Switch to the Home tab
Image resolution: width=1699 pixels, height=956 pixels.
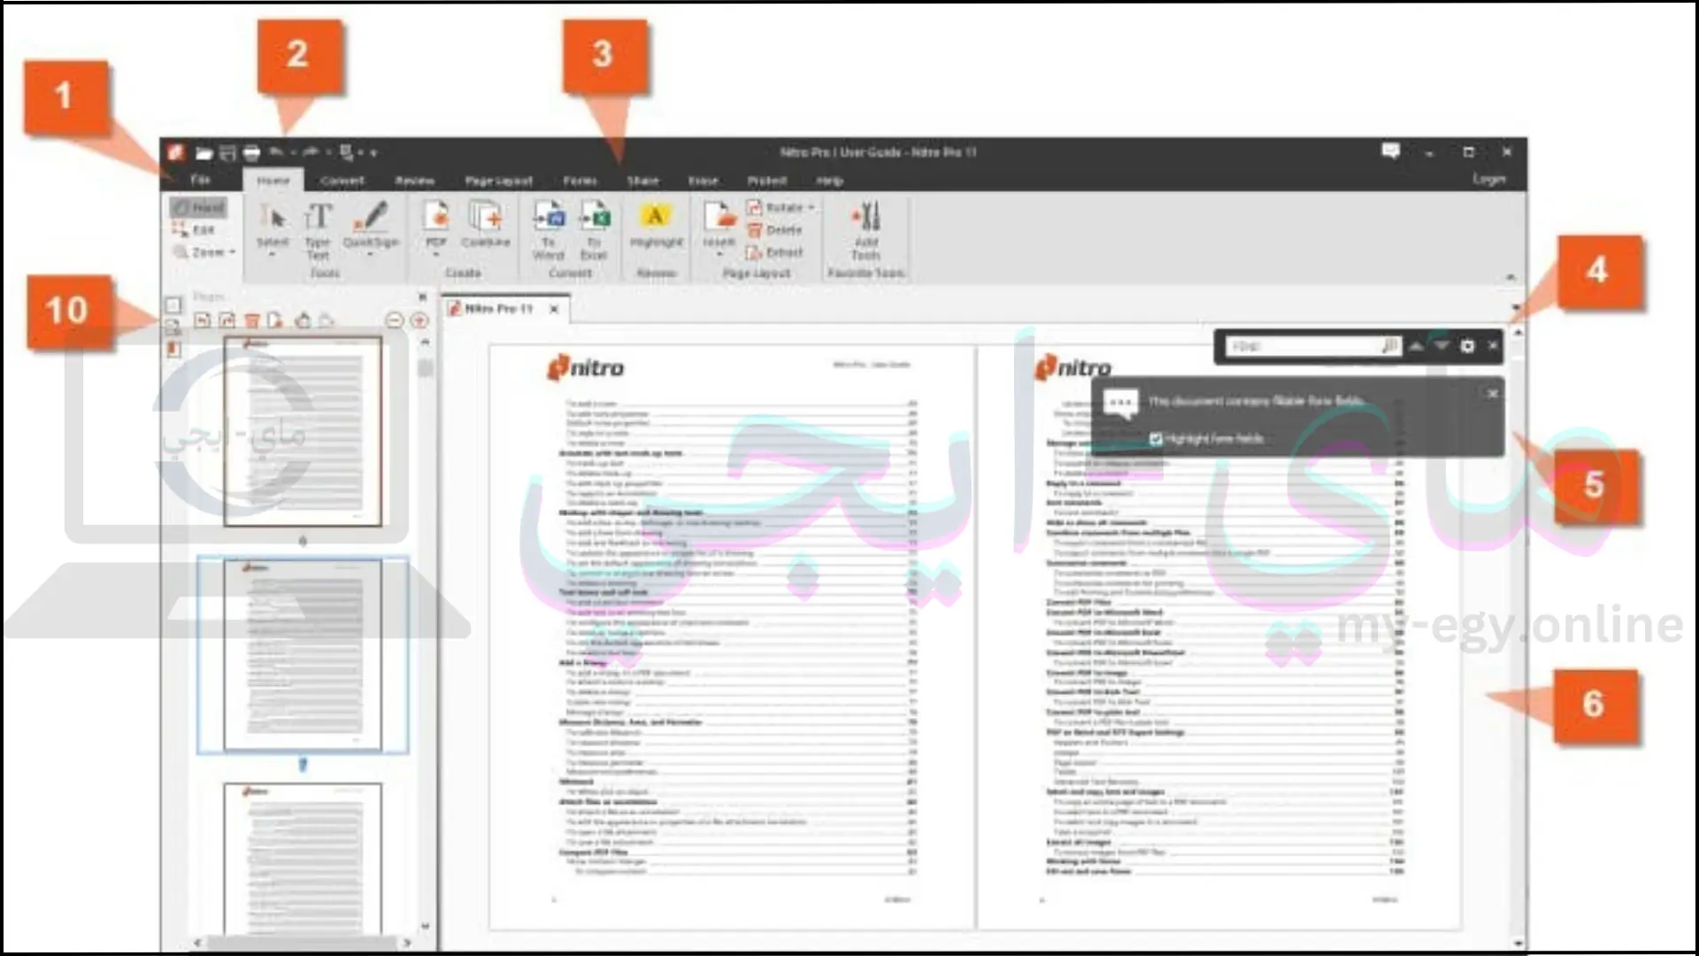tap(273, 181)
